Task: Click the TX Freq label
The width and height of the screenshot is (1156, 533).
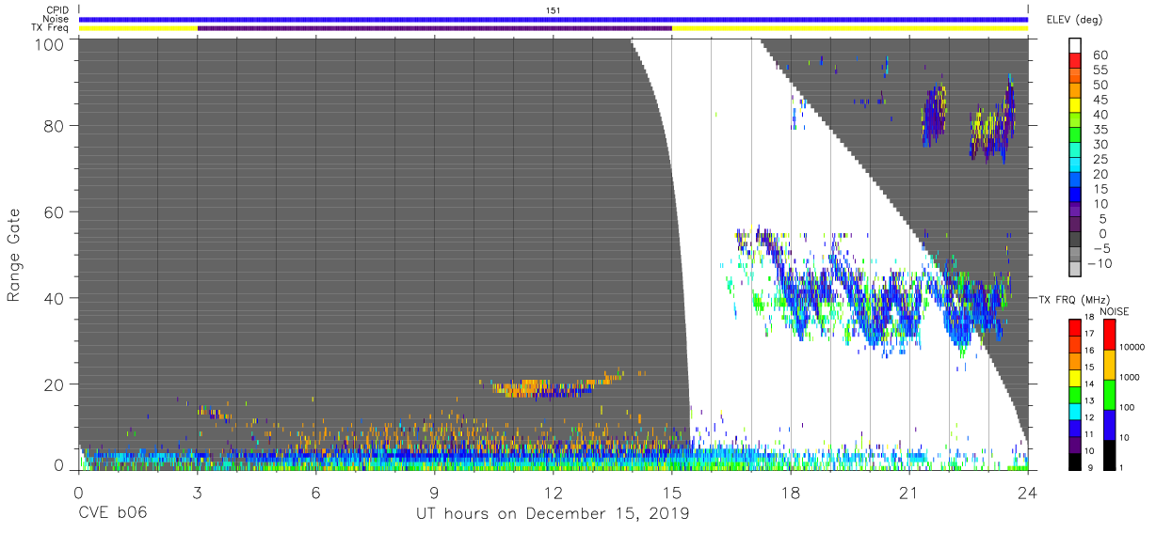Action: [x=51, y=27]
